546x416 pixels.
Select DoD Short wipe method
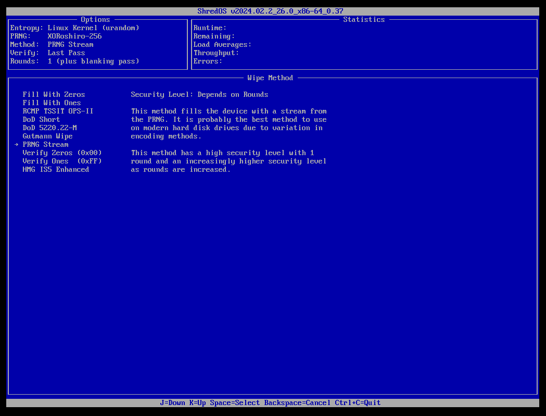coord(41,119)
